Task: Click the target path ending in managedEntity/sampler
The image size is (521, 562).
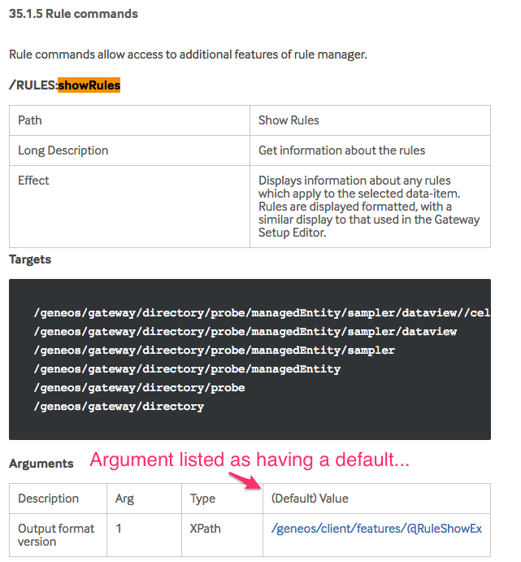Action: (x=215, y=350)
